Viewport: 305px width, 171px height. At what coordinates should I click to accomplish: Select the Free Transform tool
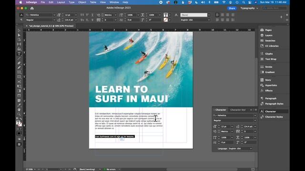19,86
